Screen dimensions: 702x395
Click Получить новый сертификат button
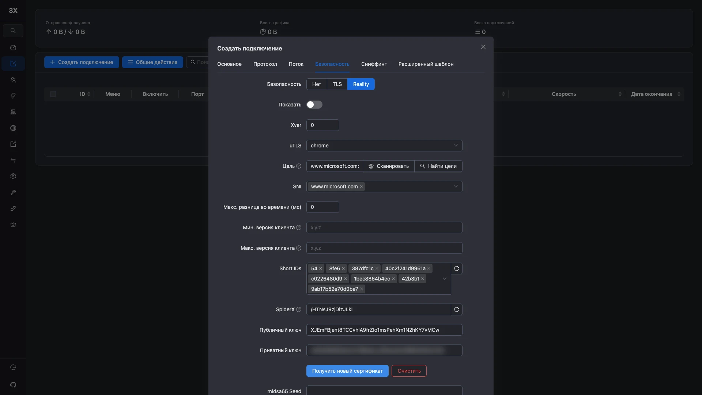click(x=347, y=371)
